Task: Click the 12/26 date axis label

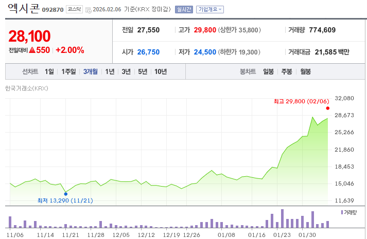Action: [191, 235]
